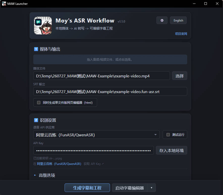
Task: Open the 阿里云百炼 (FunASR/QwenASR) link
Action: (59, 164)
